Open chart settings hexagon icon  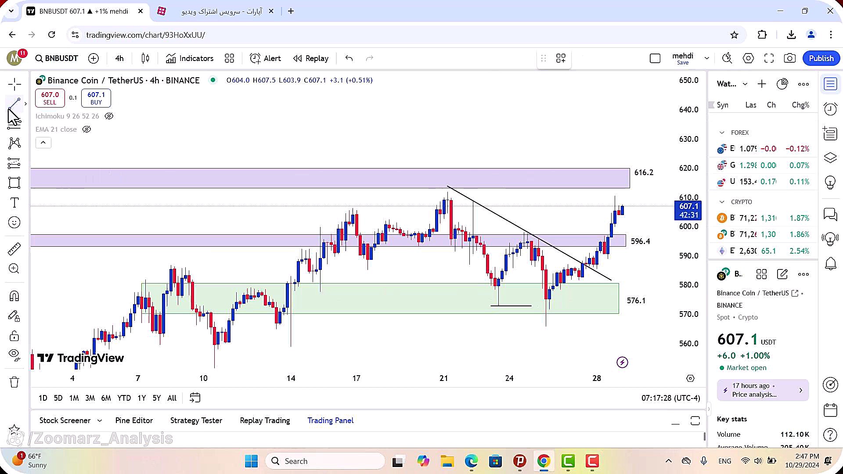(748, 58)
